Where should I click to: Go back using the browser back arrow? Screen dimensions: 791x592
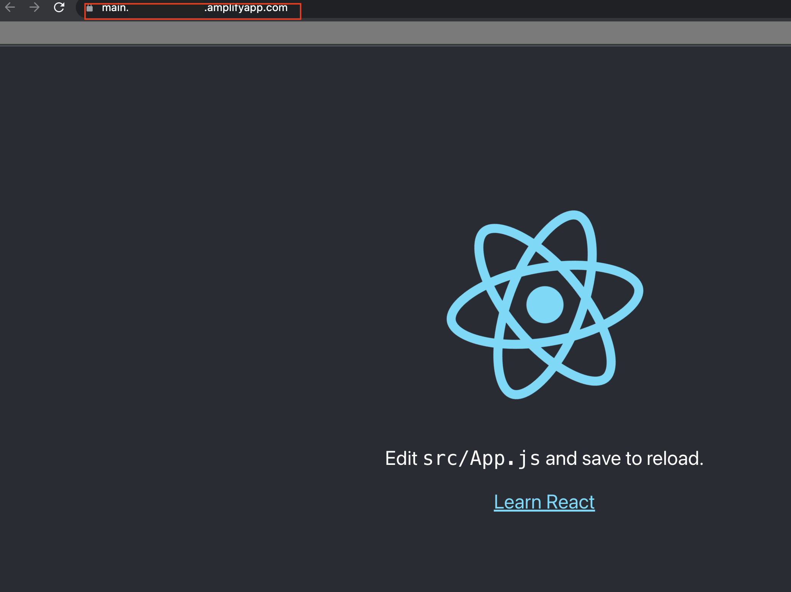tap(10, 7)
